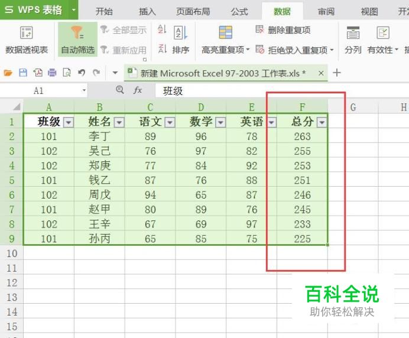Click the select-all corner triangle

coord(17,107)
